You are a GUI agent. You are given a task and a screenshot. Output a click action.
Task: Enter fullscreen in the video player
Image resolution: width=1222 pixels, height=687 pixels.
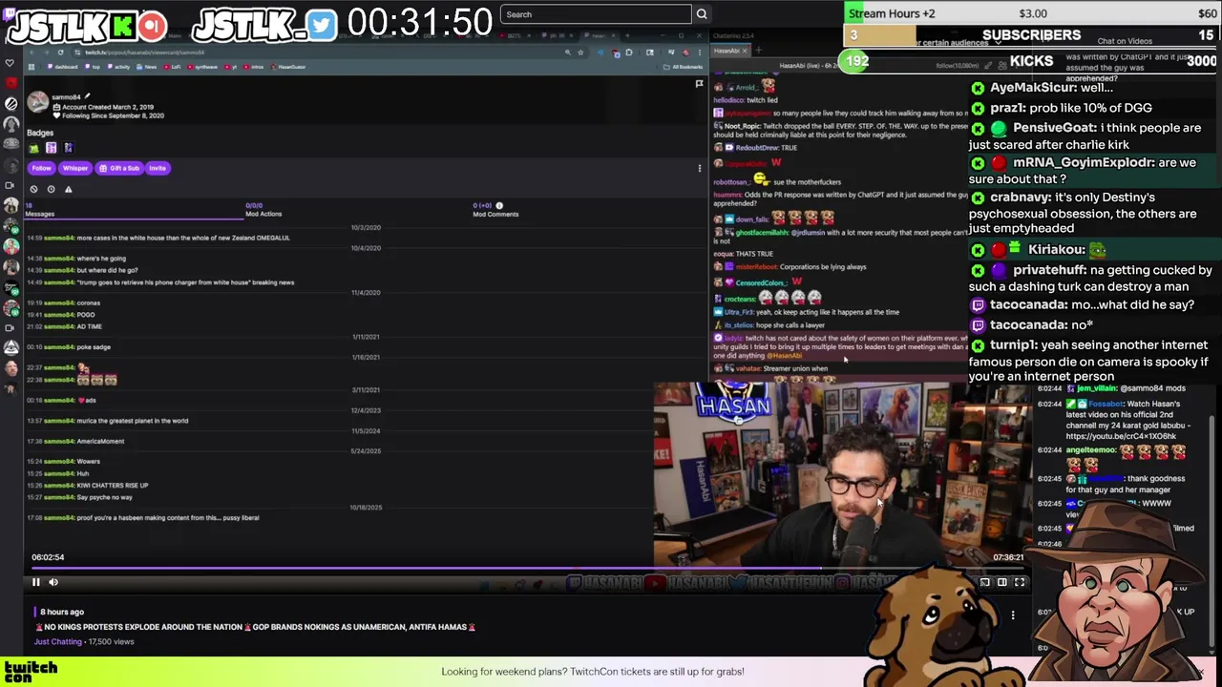click(1020, 582)
